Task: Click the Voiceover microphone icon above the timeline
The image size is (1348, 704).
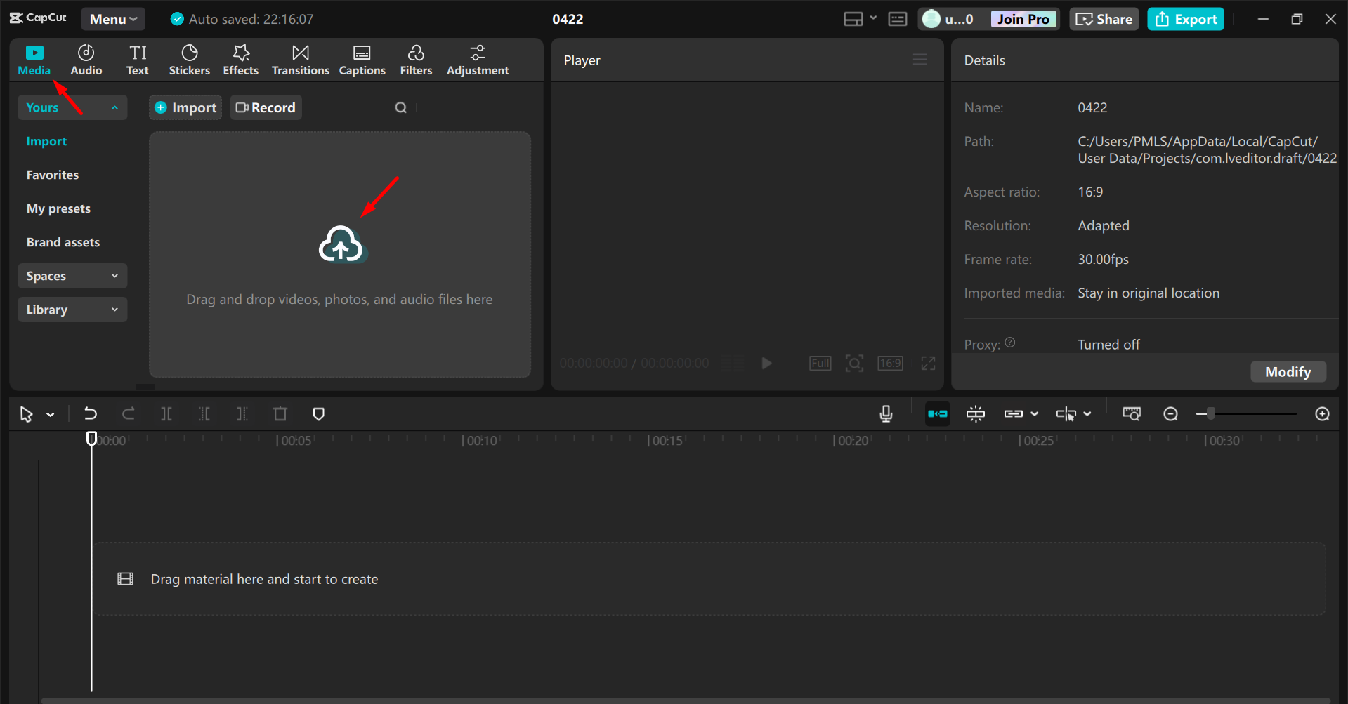Action: click(x=886, y=413)
